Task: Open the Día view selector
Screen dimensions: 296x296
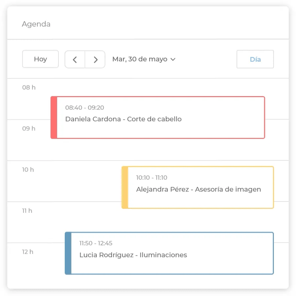Action: coord(255,59)
